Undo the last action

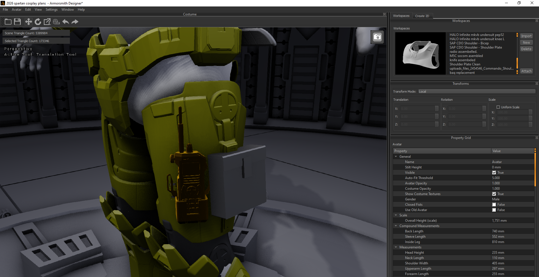click(65, 22)
